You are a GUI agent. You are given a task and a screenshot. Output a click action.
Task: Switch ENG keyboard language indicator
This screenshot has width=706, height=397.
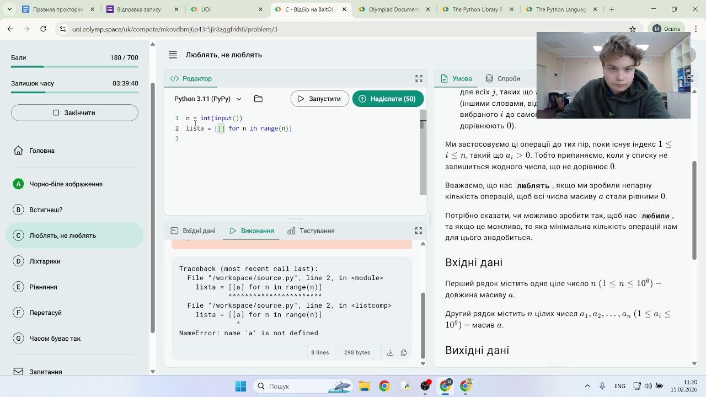point(619,386)
